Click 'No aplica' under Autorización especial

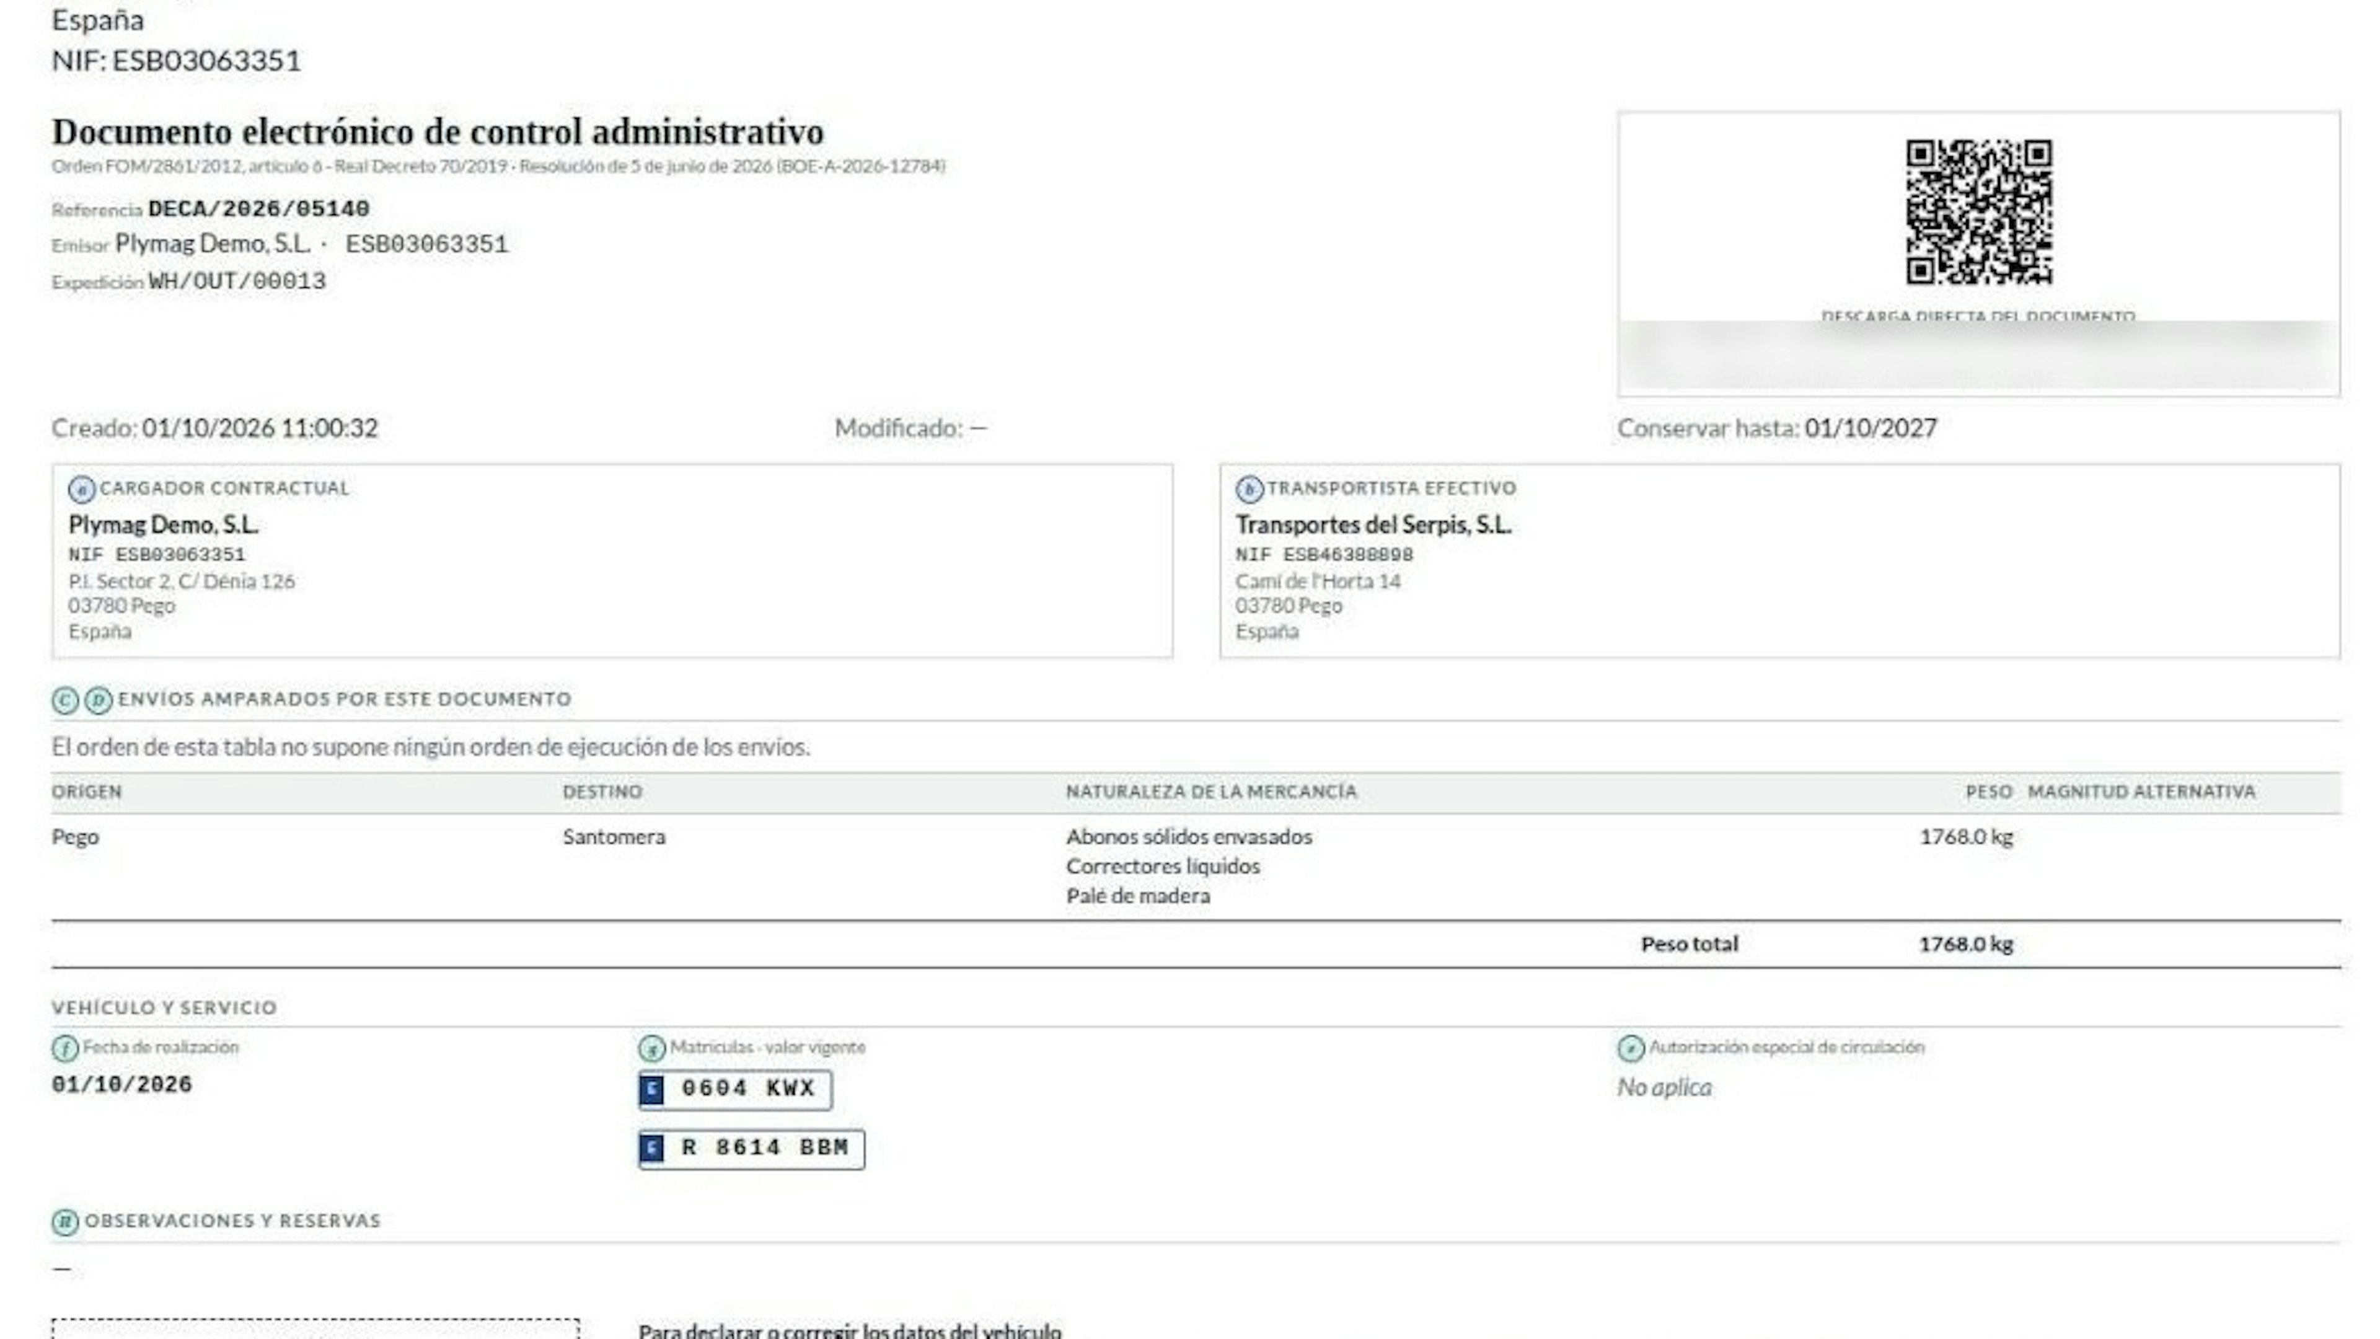pyautogui.click(x=1665, y=1088)
